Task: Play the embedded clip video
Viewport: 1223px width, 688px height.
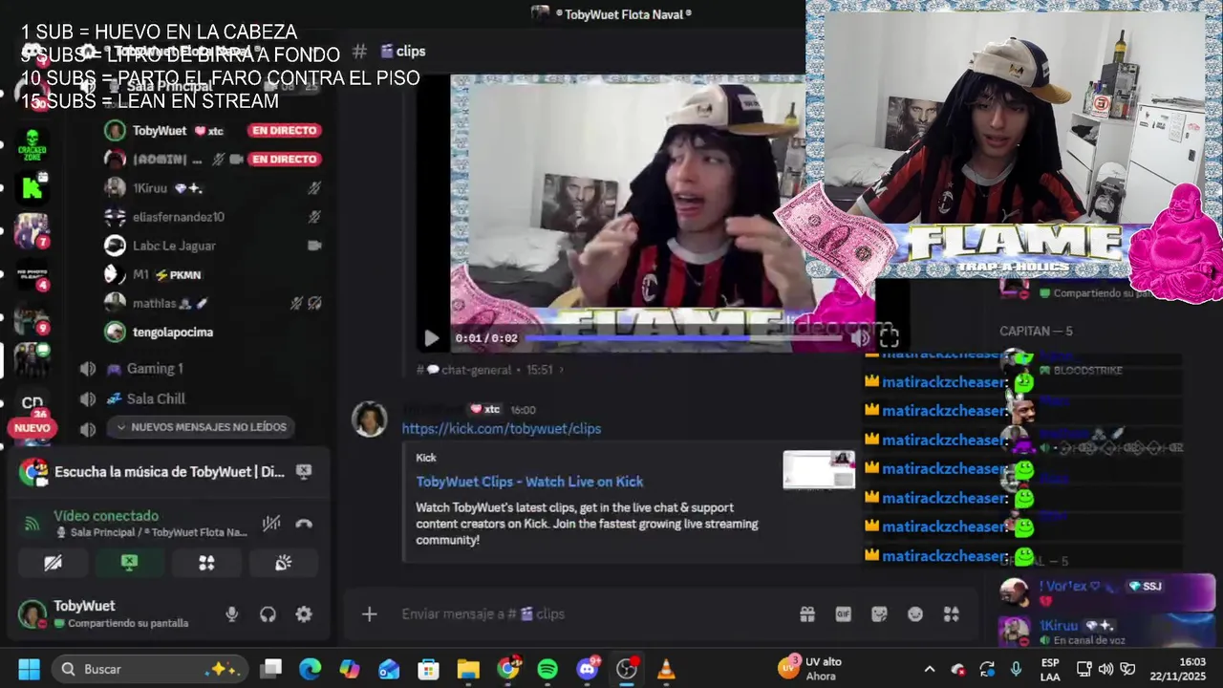Action: coord(431,338)
